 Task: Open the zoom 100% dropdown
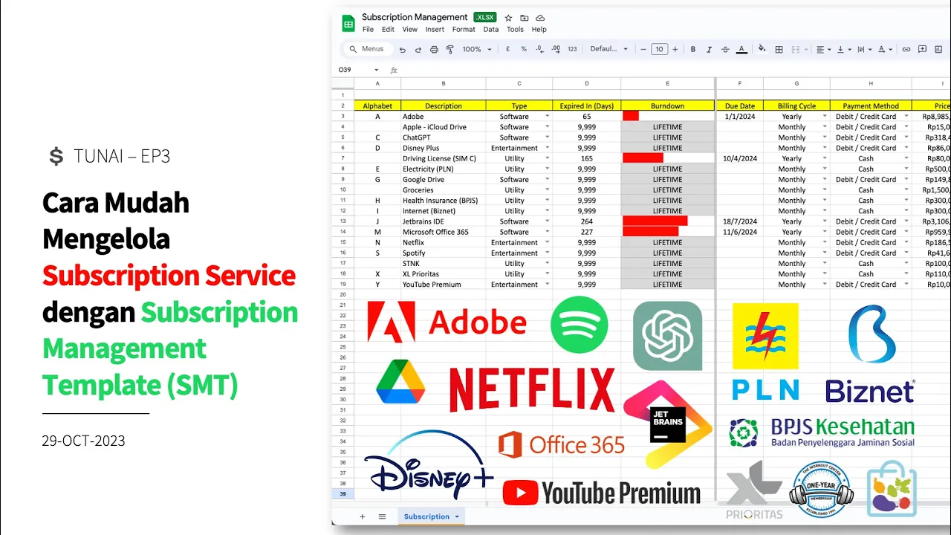[477, 49]
